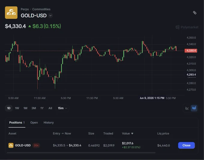Click the 0.46592 size value

[x=94, y=145]
